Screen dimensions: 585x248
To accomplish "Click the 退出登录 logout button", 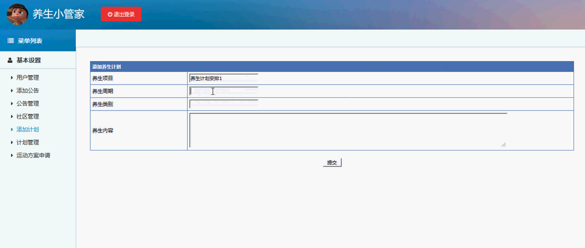I will click(x=121, y=14).
